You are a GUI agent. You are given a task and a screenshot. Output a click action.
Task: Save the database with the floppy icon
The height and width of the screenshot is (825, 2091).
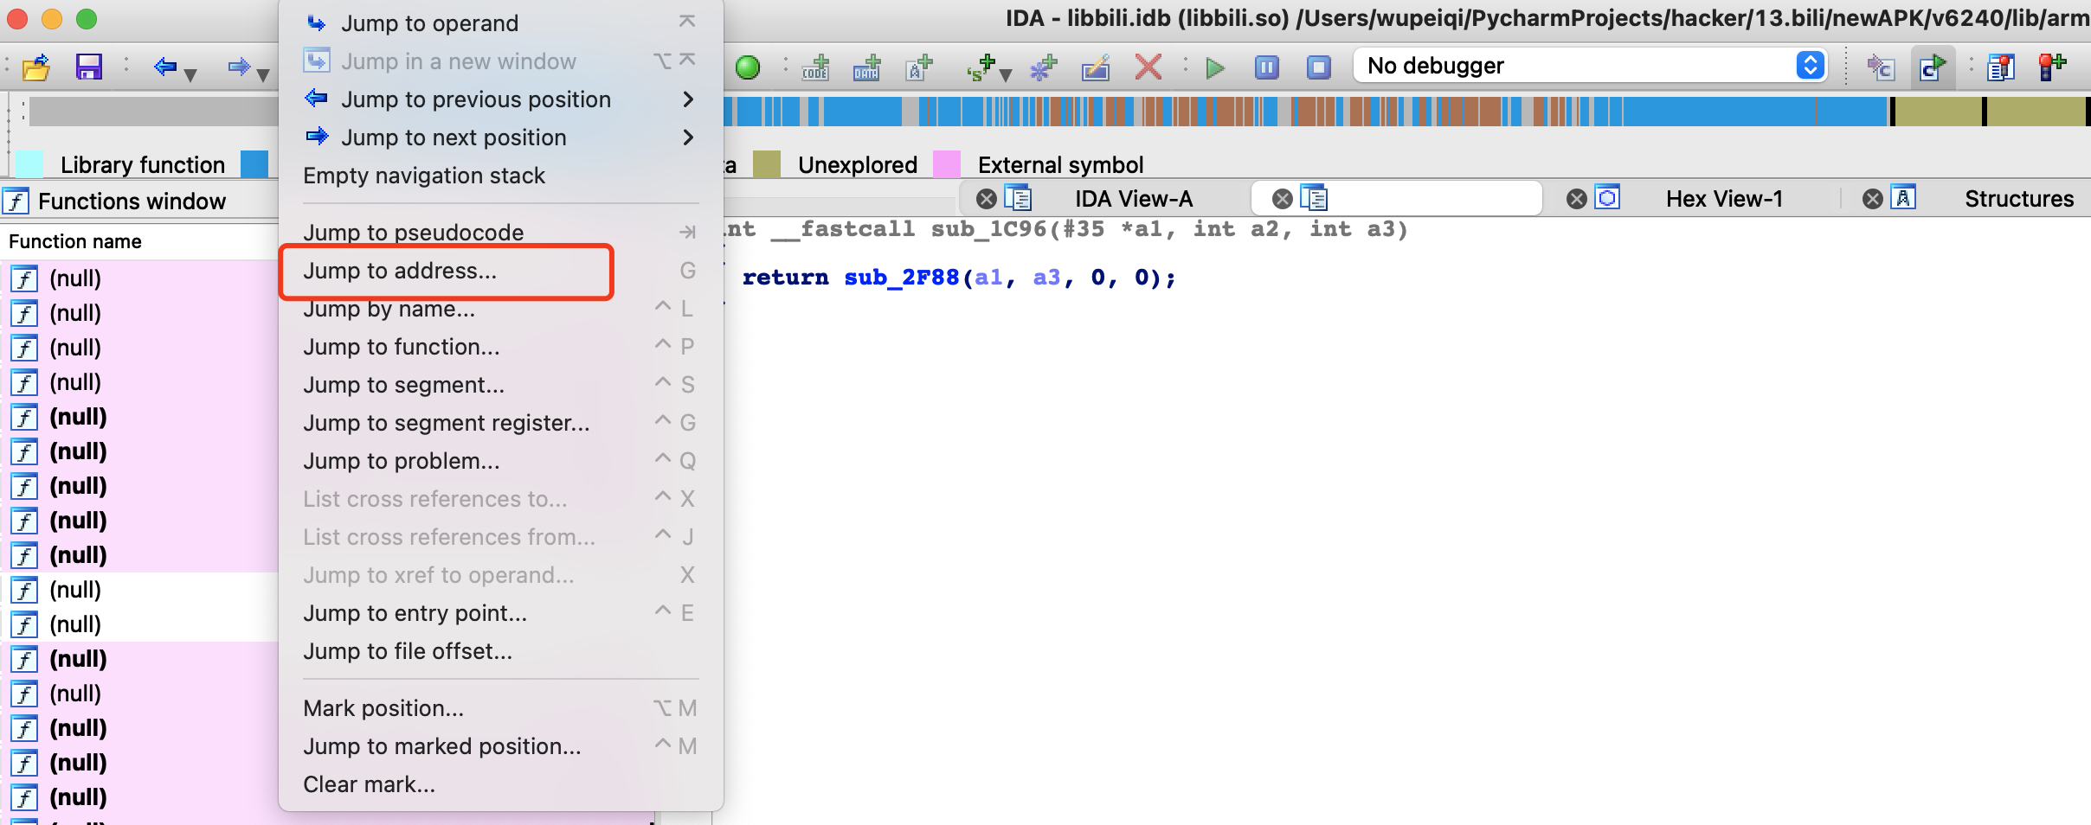[88, 67]
